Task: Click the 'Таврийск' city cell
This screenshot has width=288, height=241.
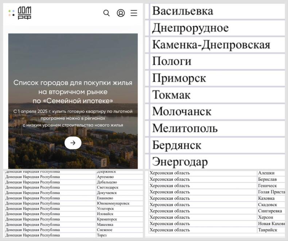Action: 271,230
